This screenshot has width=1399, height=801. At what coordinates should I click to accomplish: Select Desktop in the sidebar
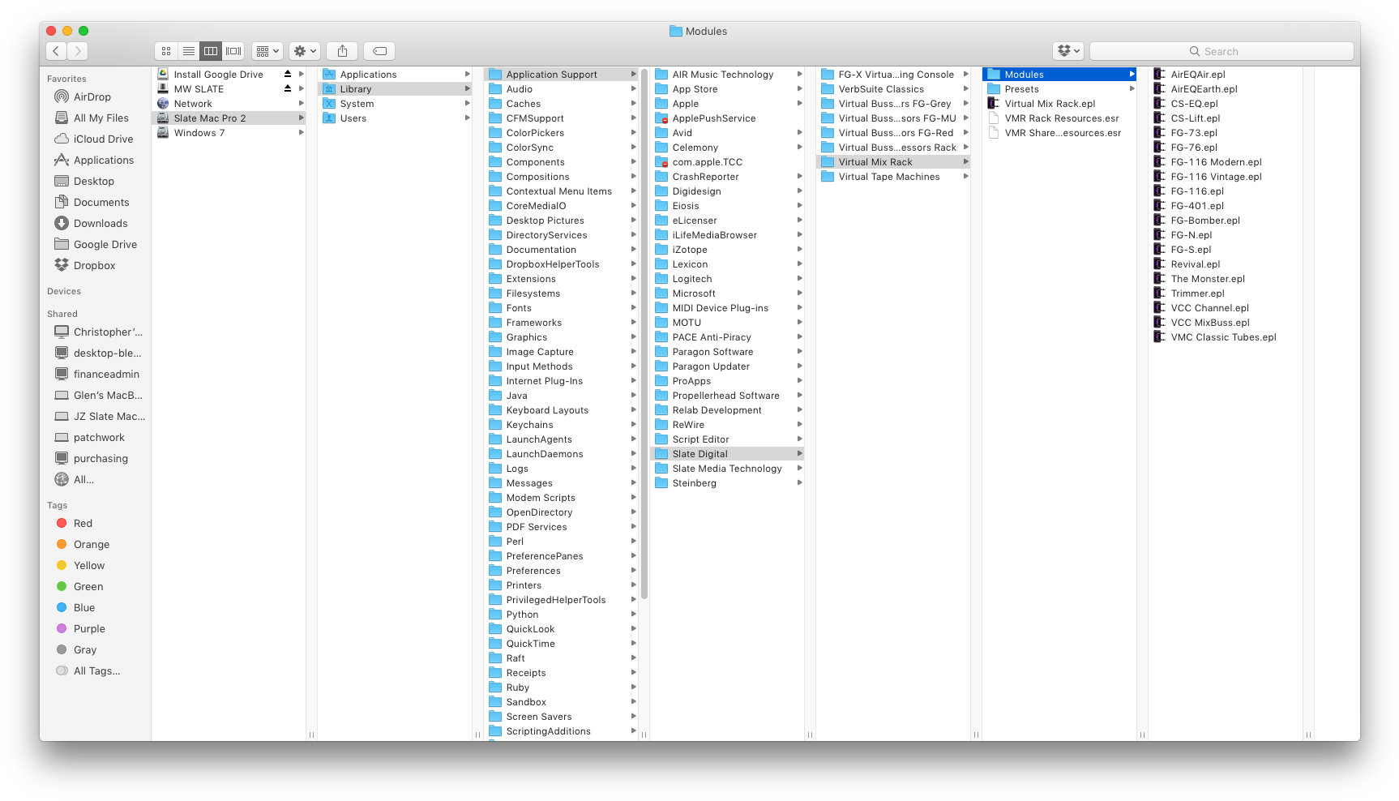click(84, 181)
